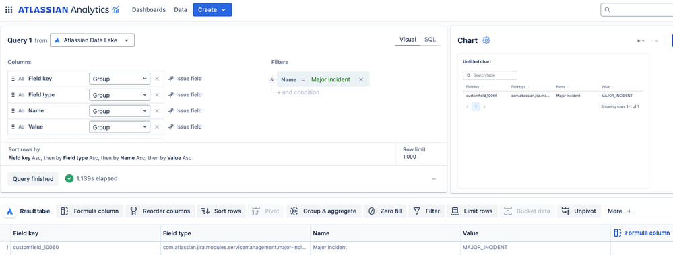Add a Formula column step from toolbar
This screenshot has height=255, width=673.
pyautogui.click(x=90, y=211)
